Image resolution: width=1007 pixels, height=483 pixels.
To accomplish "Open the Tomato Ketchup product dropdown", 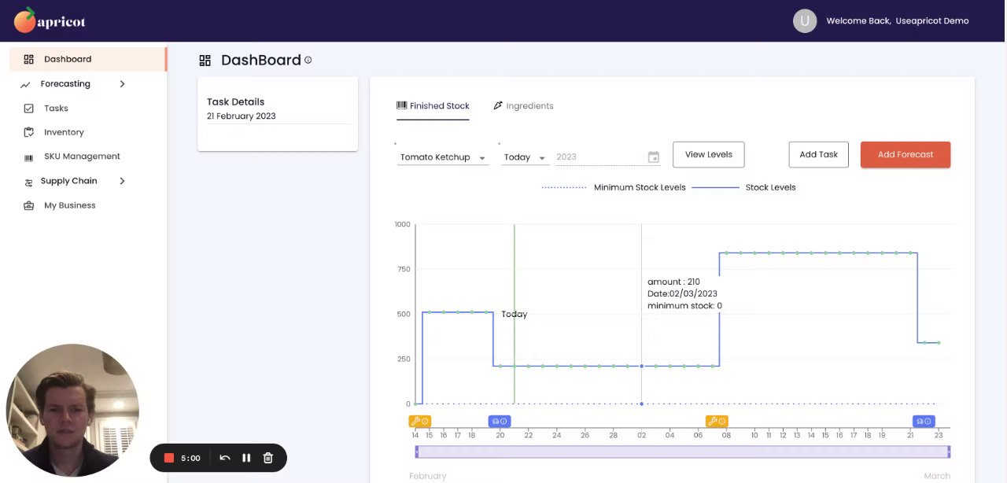I will pos(443,157).
